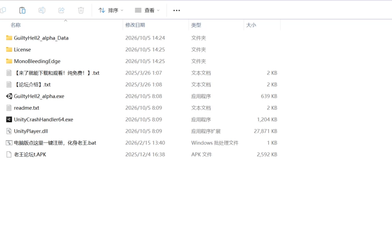
Task: Click the date 2025/12/4 16:38
Action: (145, 154)
